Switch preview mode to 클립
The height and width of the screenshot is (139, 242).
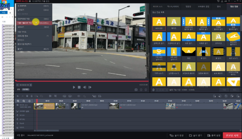coord(19,89)
